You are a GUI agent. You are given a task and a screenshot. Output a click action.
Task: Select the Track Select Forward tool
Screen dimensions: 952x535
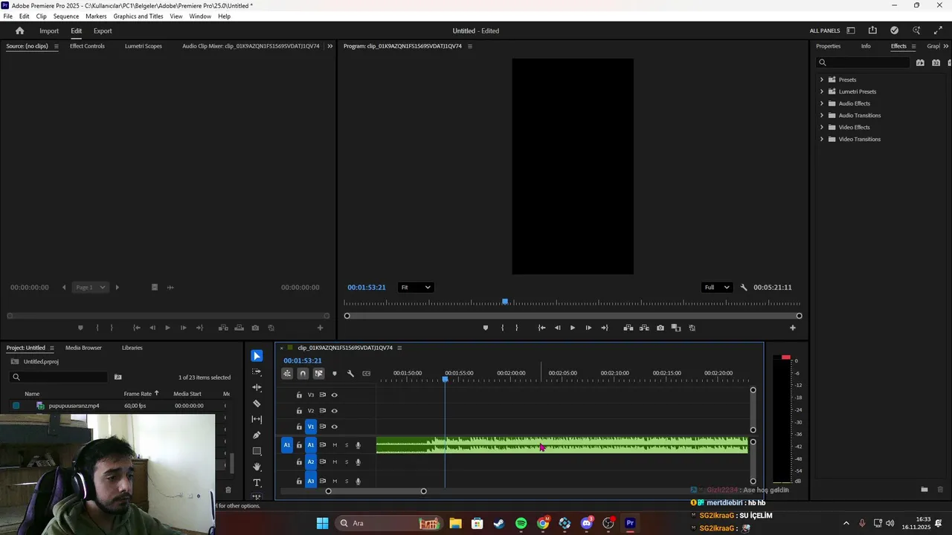pyautogui.click(x=257, y=372)
